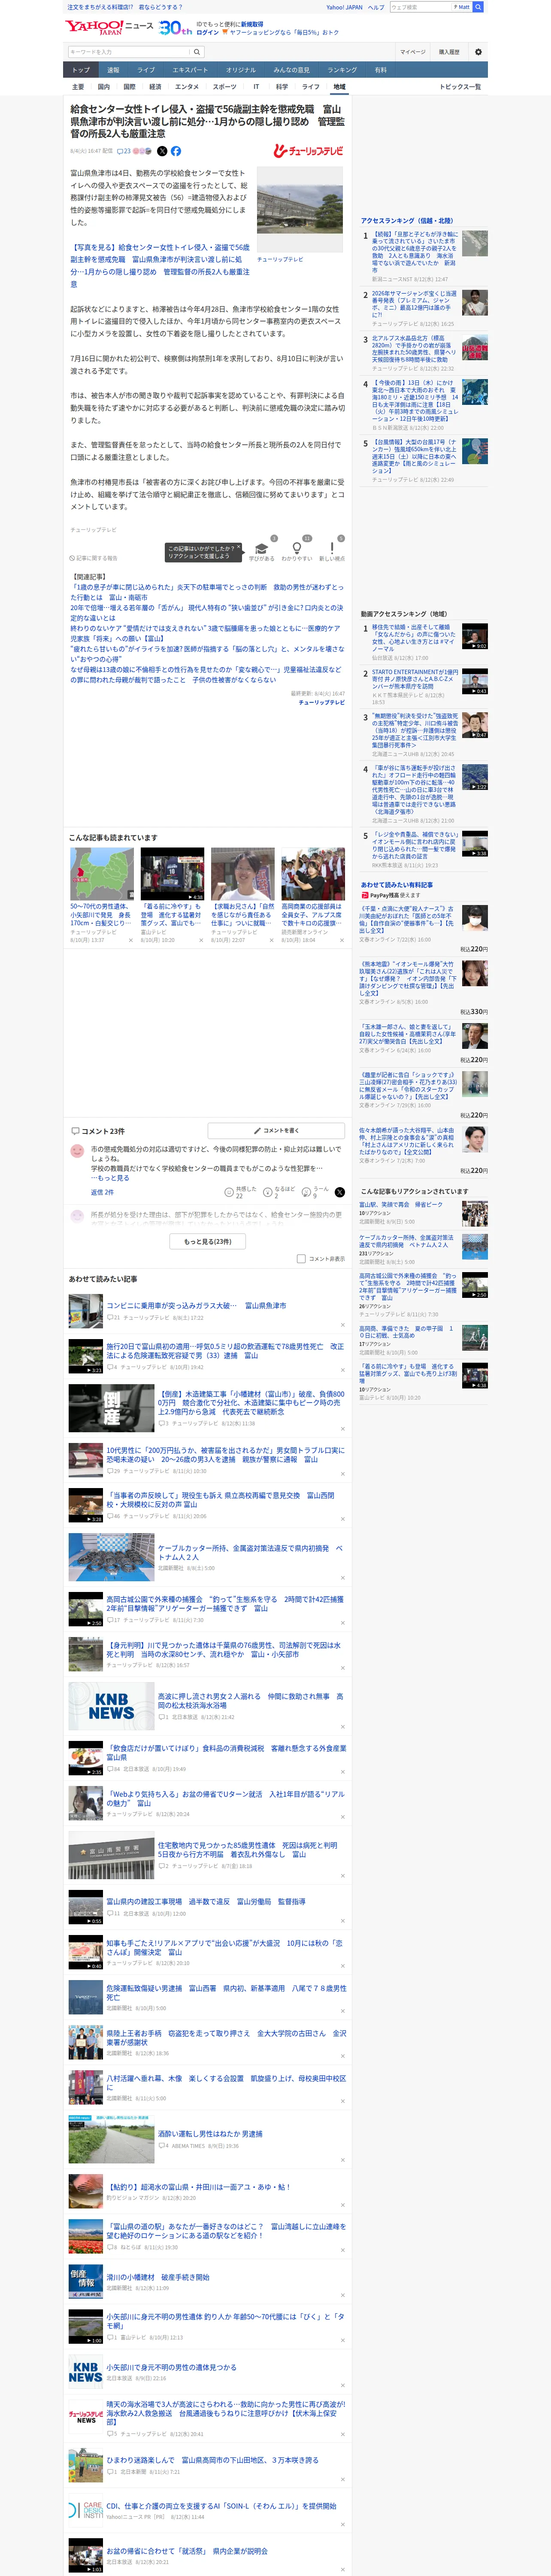This screenshot has height=2576, width=551.
Task: Open 酒酔い運転し男性はねたか男逮捕 article
Action: pos(210,2134)
